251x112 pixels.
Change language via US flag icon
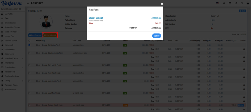tap(217, 3)
